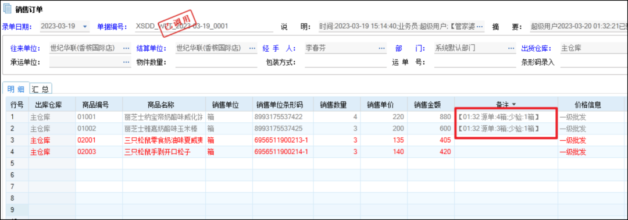628x220 pixels.
Task: Select barcode 6956511900213-1 cell
Action: point(283,140)
